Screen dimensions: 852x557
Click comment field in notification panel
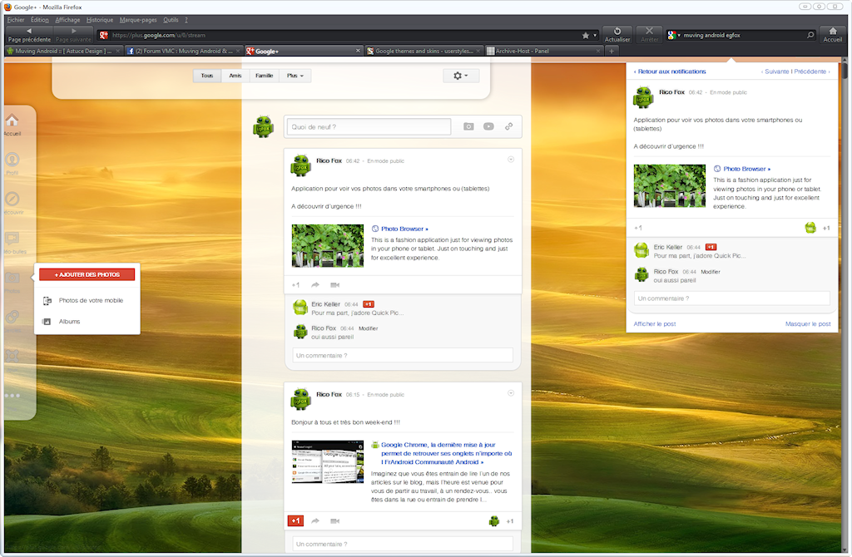click(732, 298)
